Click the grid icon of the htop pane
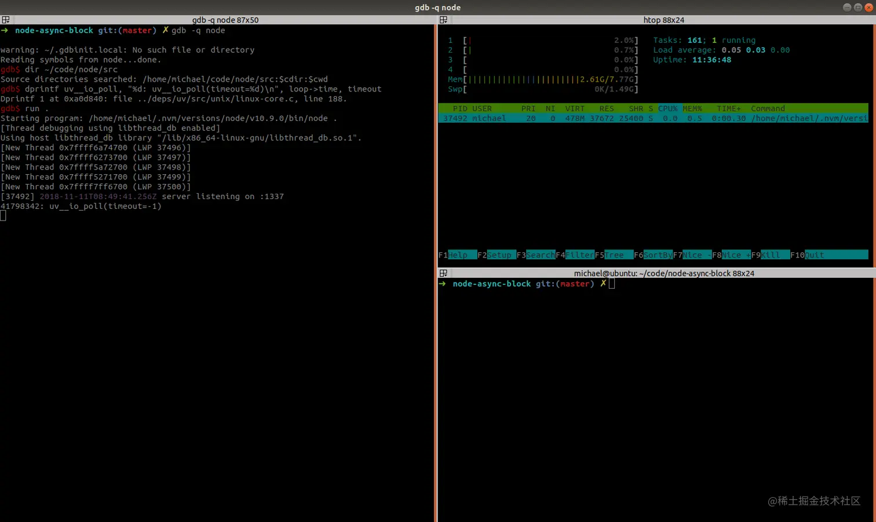Screen dimensions: 876x522 click(x=443, y=20)
